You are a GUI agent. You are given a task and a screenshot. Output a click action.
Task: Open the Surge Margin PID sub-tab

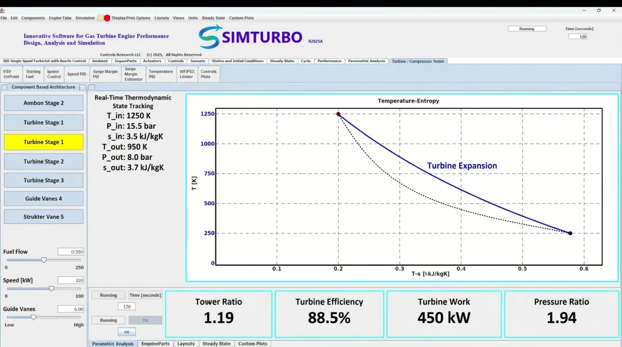click(x=105, y=74)
